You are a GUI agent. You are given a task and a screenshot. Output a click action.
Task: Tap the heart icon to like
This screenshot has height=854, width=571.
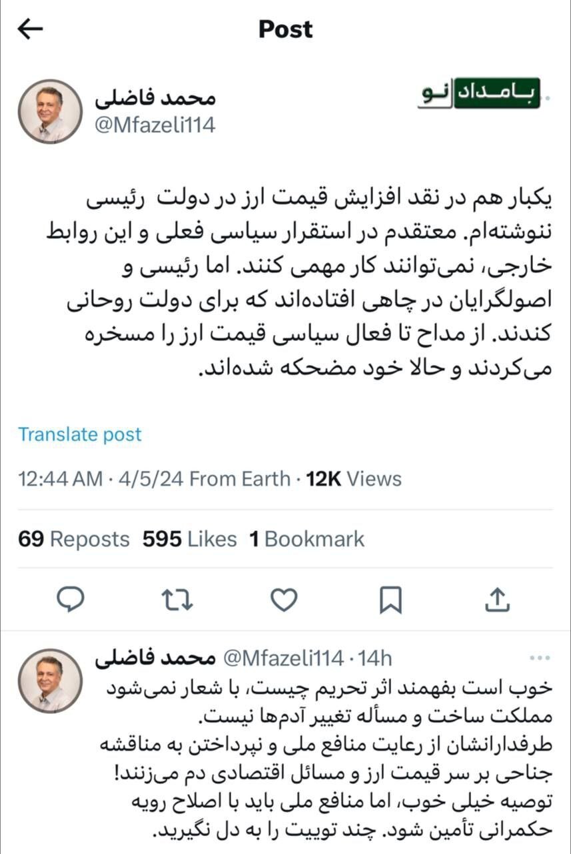click(283, 600)
